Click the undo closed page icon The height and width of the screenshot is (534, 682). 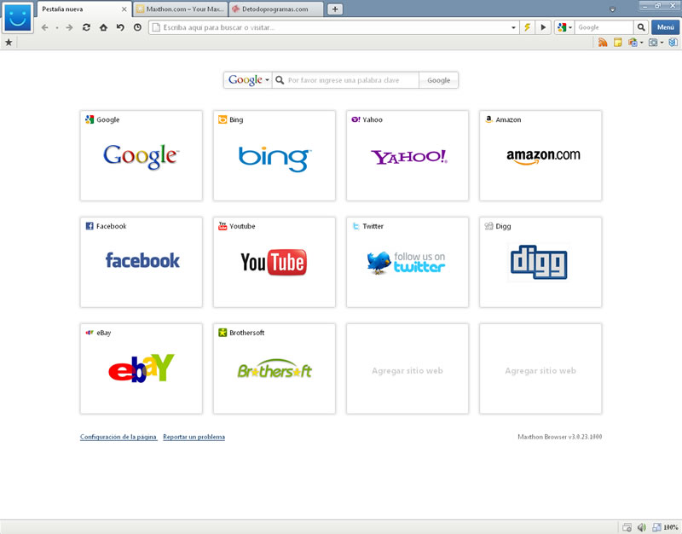120,27
